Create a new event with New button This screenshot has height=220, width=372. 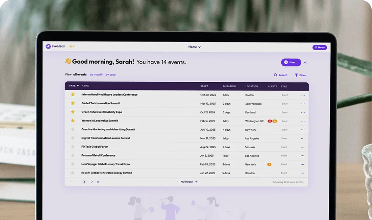(x=291, y=62)
